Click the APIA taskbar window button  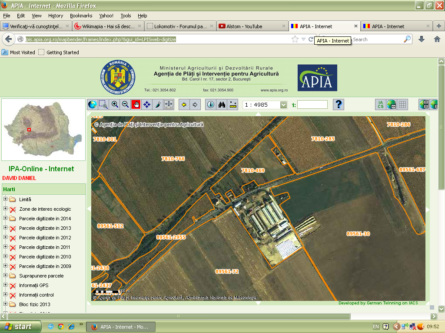[x=121, y=327]
